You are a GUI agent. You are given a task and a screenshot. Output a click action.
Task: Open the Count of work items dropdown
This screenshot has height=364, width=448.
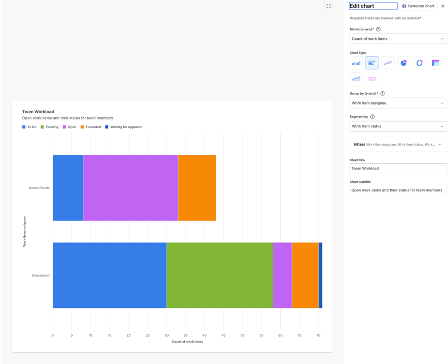pyautogui.click(x=398, y=39)
